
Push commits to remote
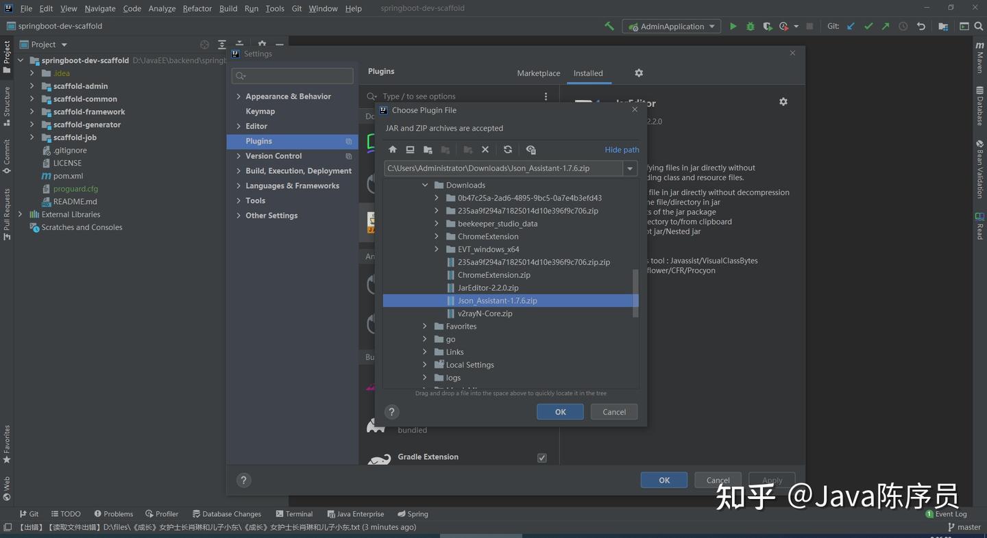pos(886,26)
